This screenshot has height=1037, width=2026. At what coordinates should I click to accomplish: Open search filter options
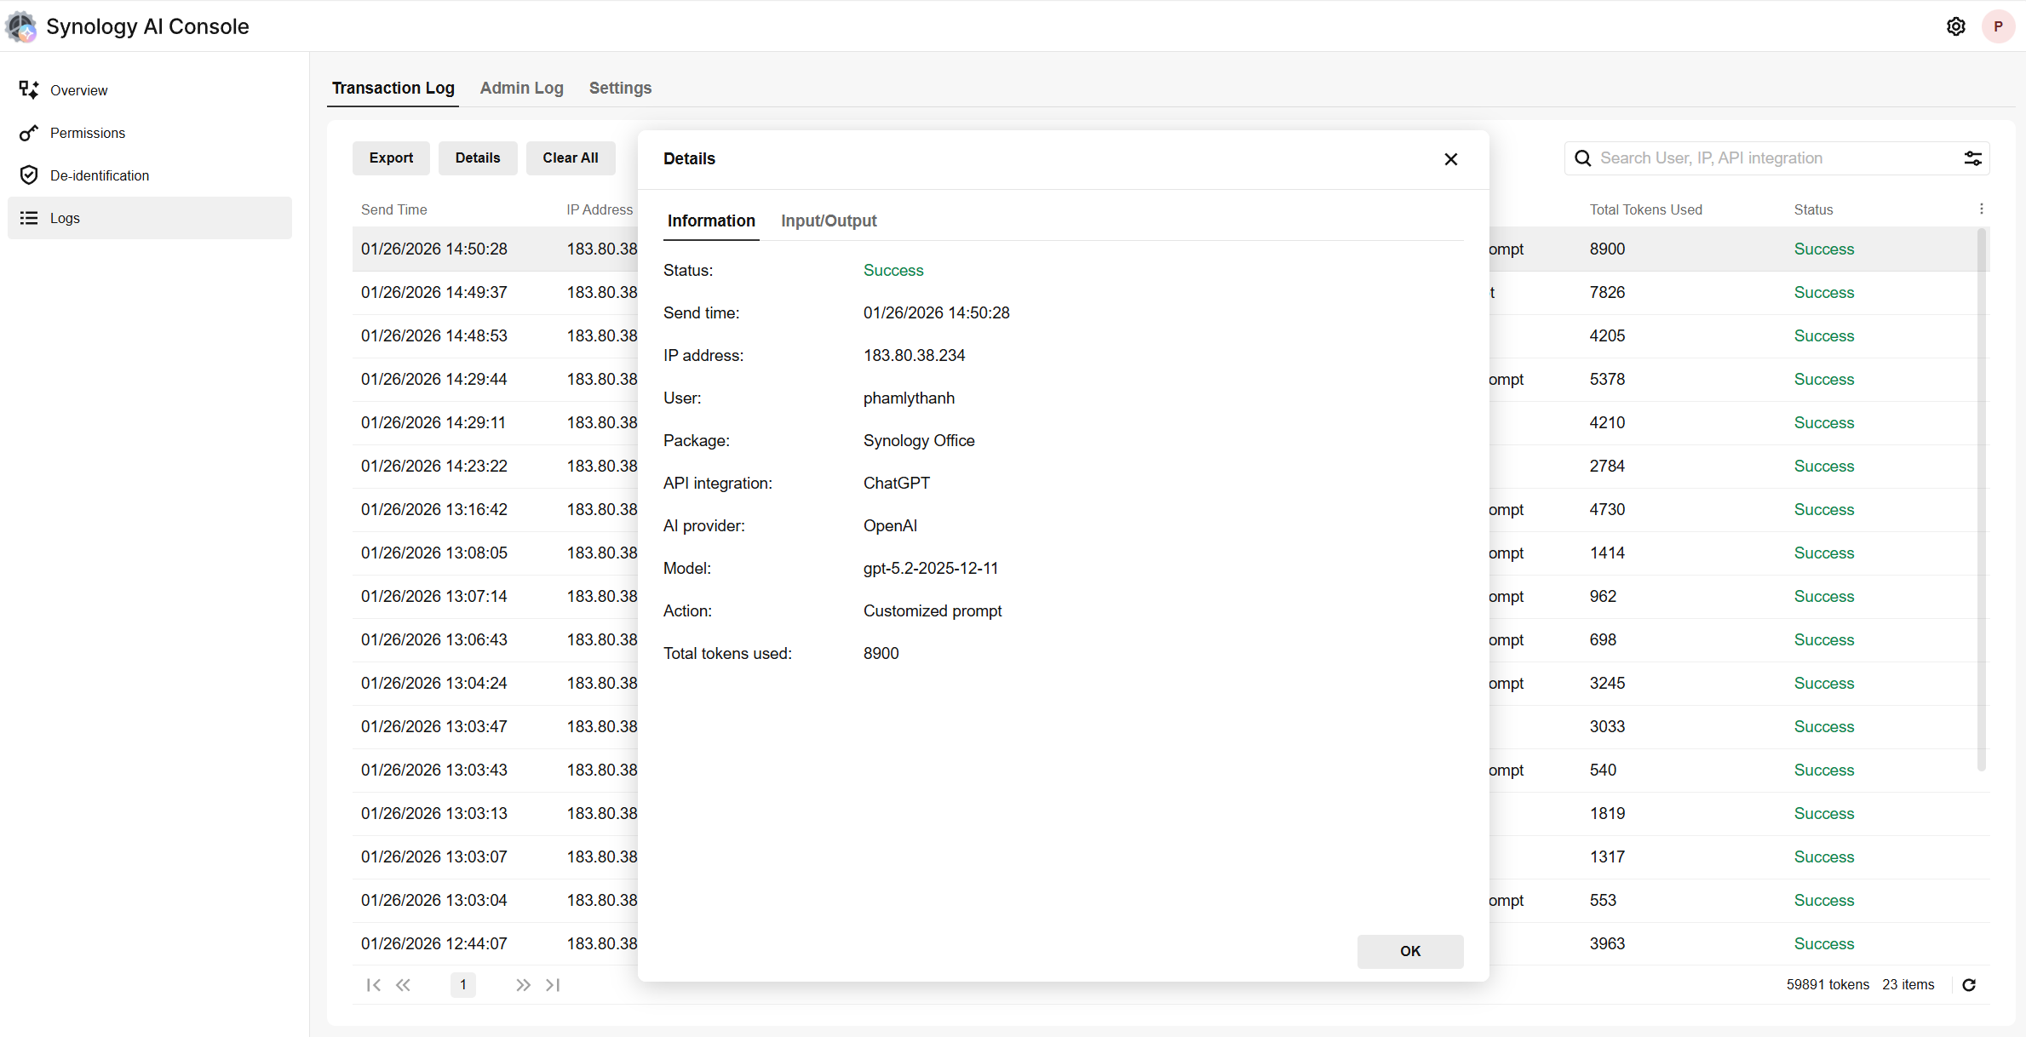(x=1972, y=158)
